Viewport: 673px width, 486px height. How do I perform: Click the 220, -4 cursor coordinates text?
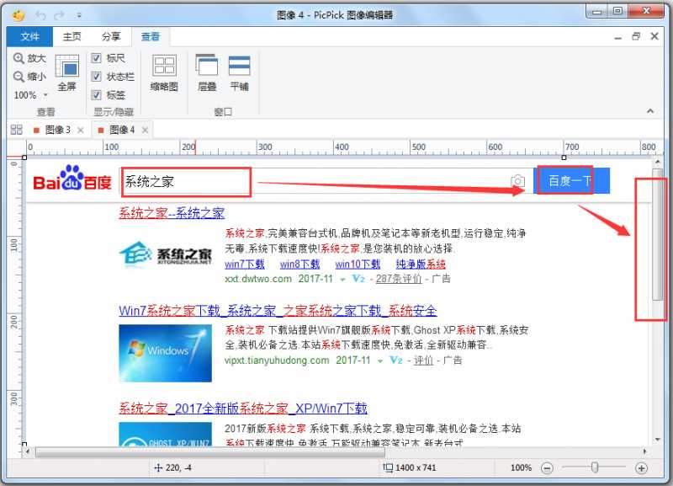point(178,467)
